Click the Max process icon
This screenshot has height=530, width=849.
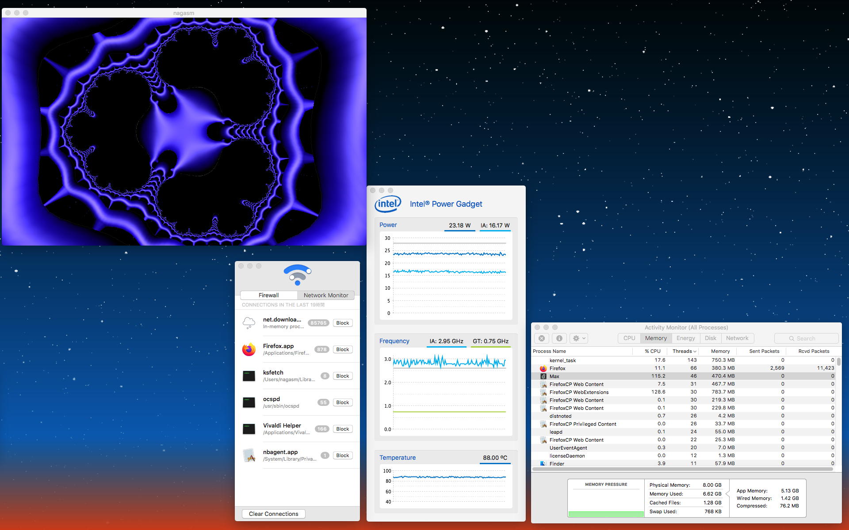pyautogui.click(x=543, y=376)
